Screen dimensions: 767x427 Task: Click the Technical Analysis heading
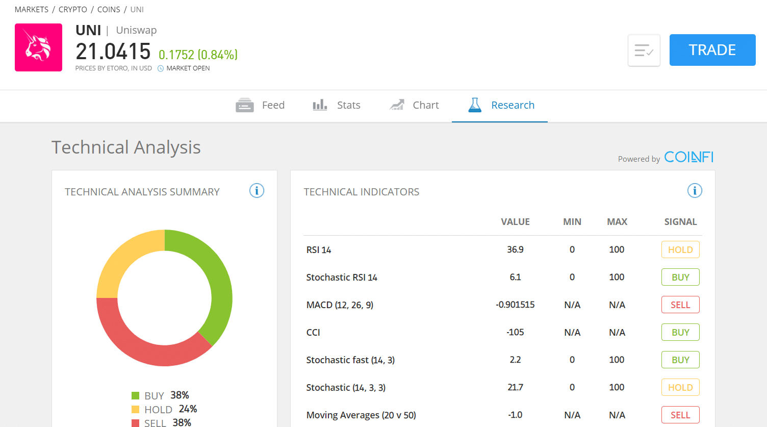pyautogui.click(x=126, y=147)
